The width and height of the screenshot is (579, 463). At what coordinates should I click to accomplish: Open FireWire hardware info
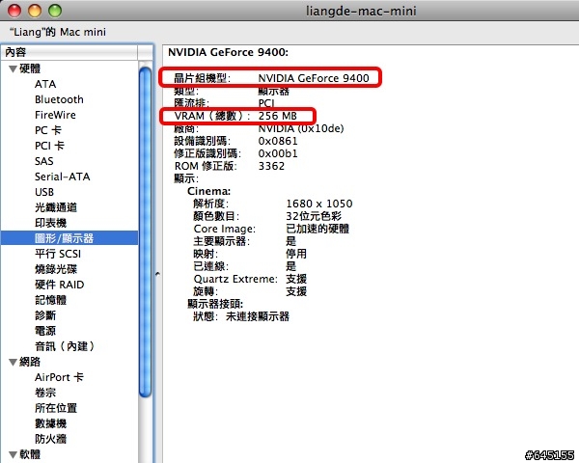(55, 115)
